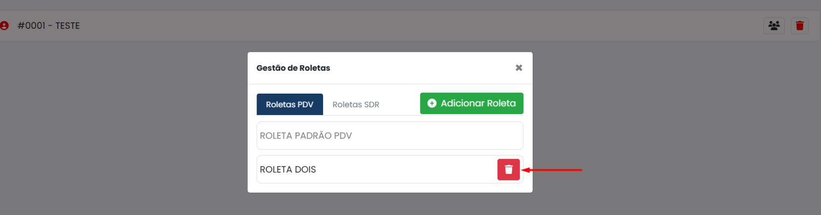
Task: Click the dialog header area beside the title
Action: [420, 68]
